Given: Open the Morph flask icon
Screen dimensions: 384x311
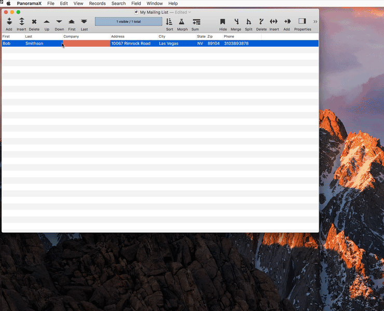Looking at the screenshot, I should pos(182,22).
